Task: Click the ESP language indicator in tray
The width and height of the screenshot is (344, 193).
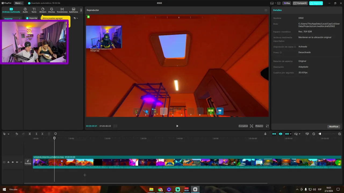Action: click(x=320, y=190)
